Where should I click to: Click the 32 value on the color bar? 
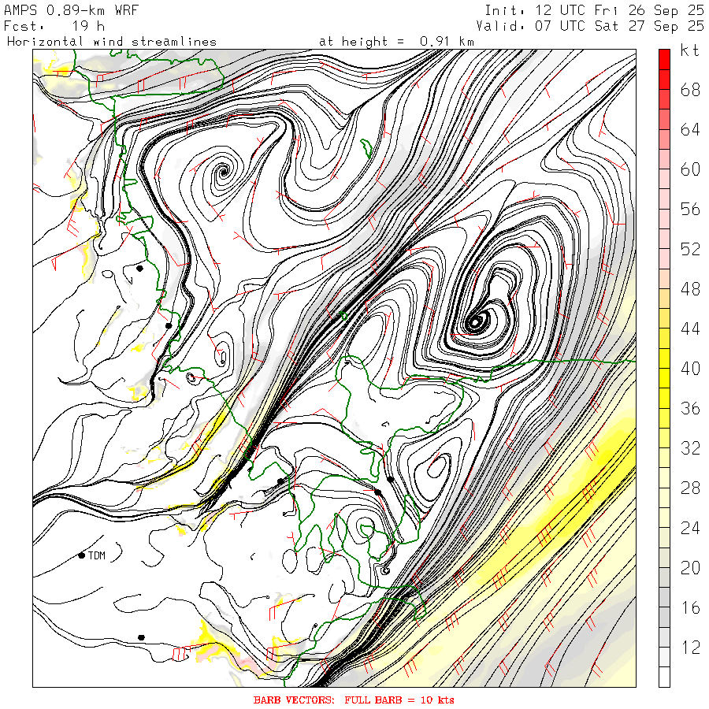pos(690,448)
